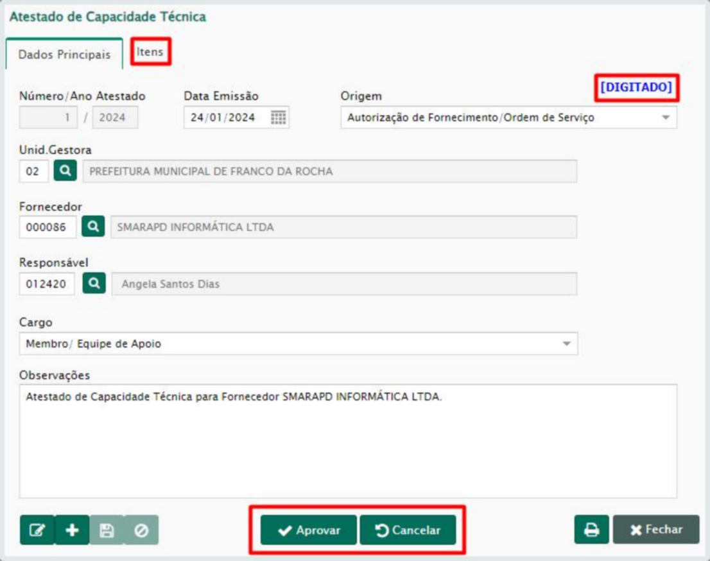
Task: Click the edit record pencil icon
Action: pyautogui.click(x=37, y=530)
